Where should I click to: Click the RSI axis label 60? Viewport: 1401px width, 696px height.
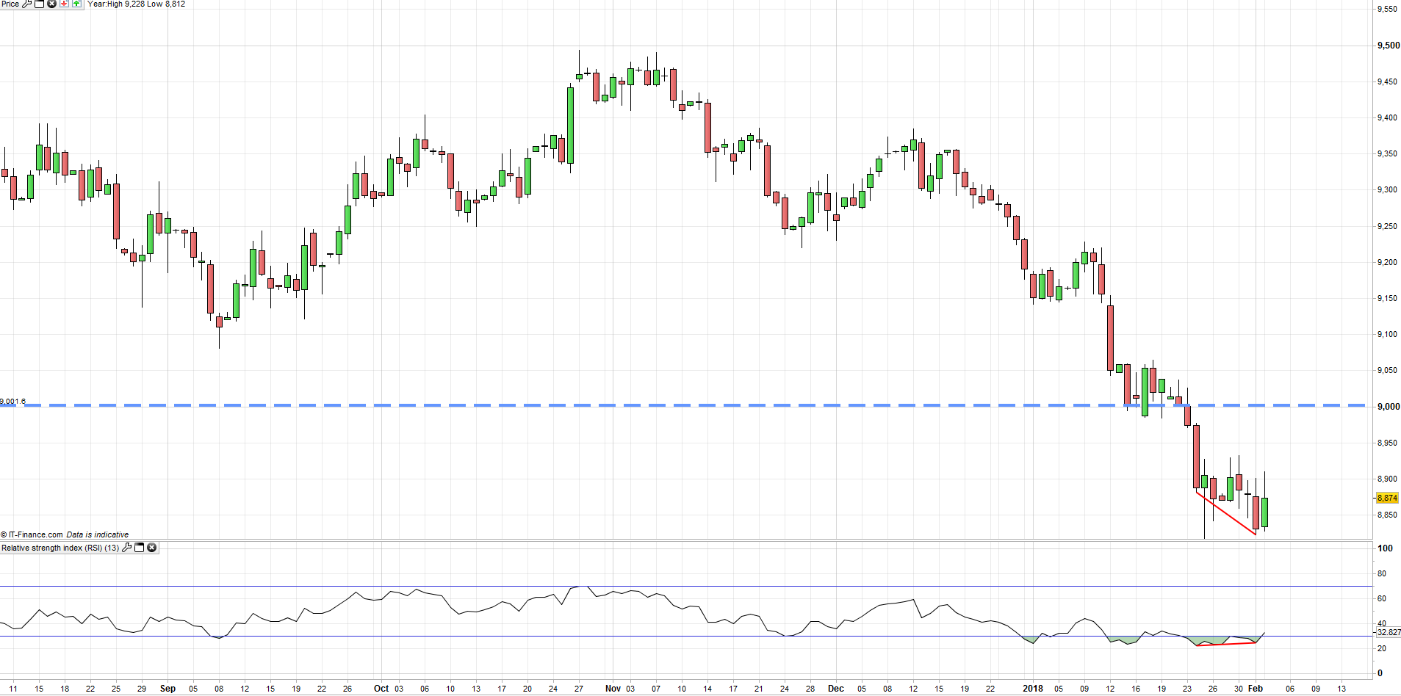(x=1382, y=598)
